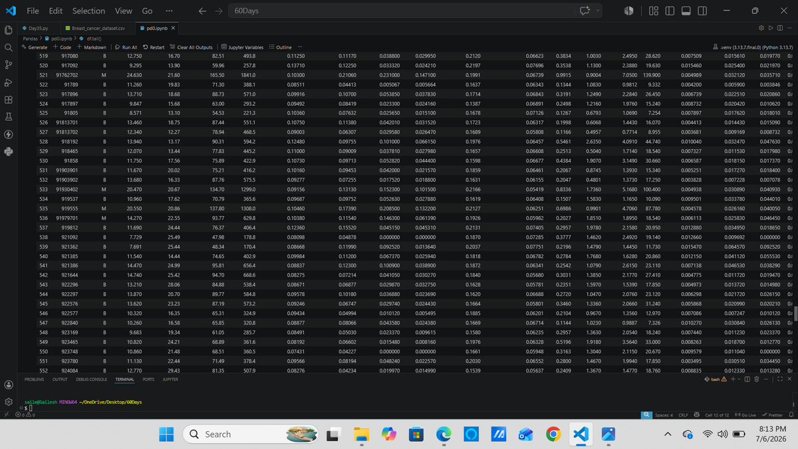
Task: Open Google Chrome from the taskbar
Action: click(x=552, y=434)
